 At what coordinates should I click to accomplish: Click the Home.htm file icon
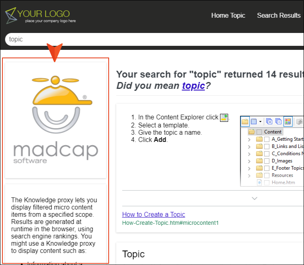point(259,183)
